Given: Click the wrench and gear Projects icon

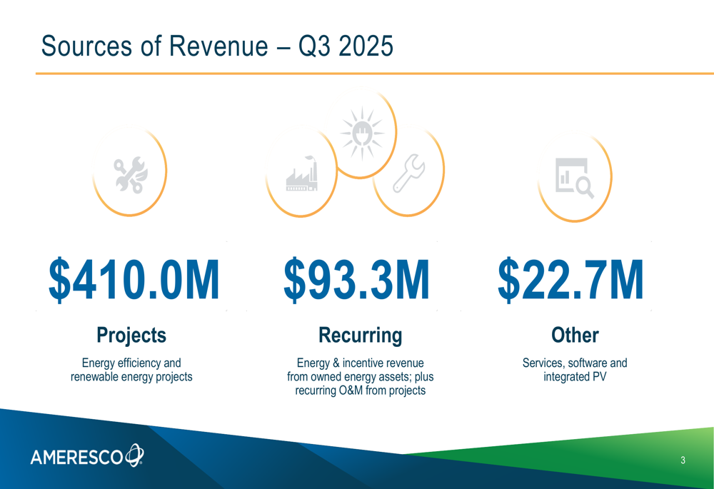Looking at the screenshot, I should (x=130, y=173).
